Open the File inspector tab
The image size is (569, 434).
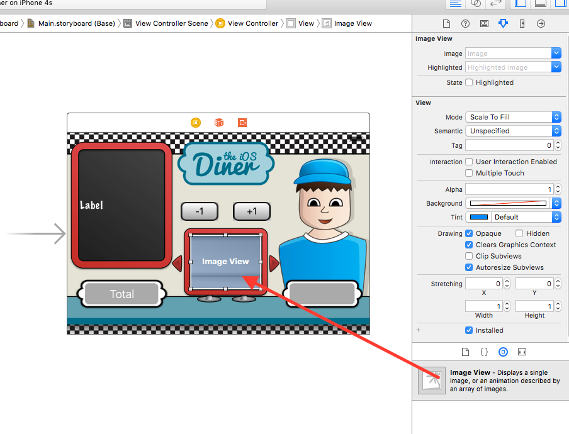pos(446,23)
